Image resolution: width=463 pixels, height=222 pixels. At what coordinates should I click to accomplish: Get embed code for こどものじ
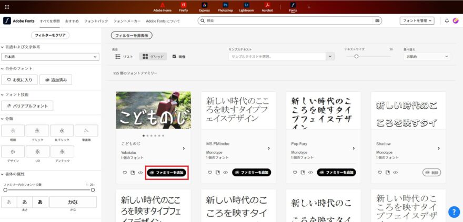click(140, 173)
